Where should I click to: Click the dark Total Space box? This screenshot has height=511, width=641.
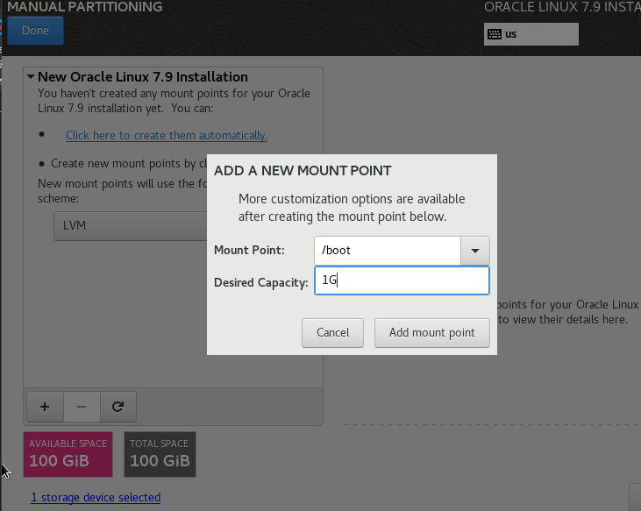(x=160, y=454)
